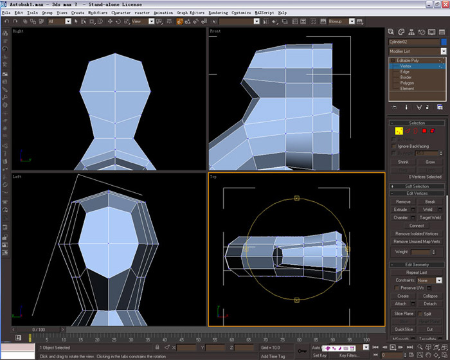Click the Grow selection button
Screen dimensions: 450x360
430,162
